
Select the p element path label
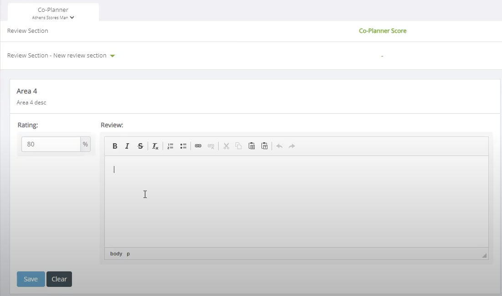click(x=128, y=254)
